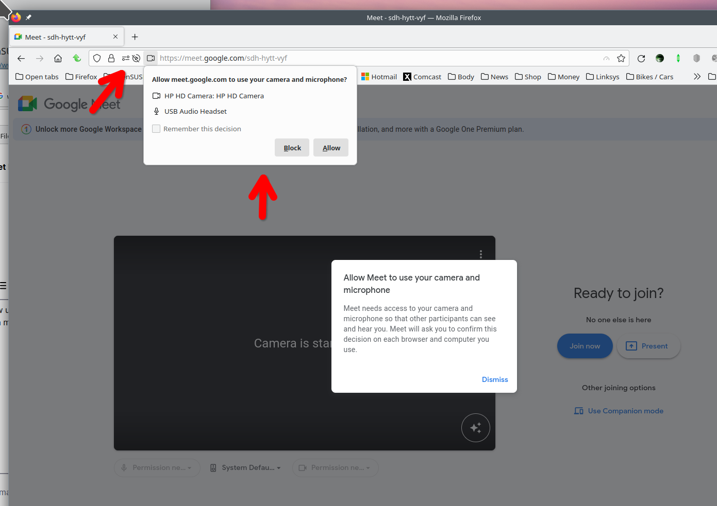This screenshot has width=717, height=506.
Task: Click the green arrow toolbar icon
Action: pyautogui.click(x=77, y=58)
